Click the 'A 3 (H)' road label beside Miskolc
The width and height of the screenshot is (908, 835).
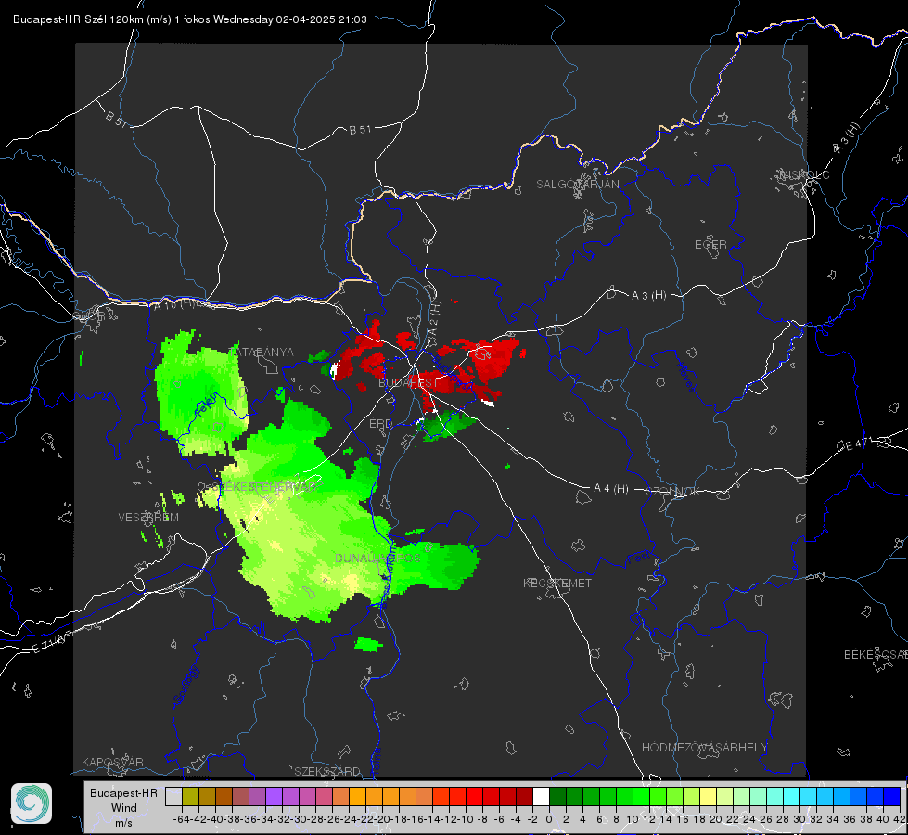coord(847,138)
